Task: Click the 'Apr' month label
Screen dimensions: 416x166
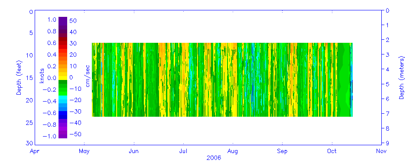Action: coord(35,151)
